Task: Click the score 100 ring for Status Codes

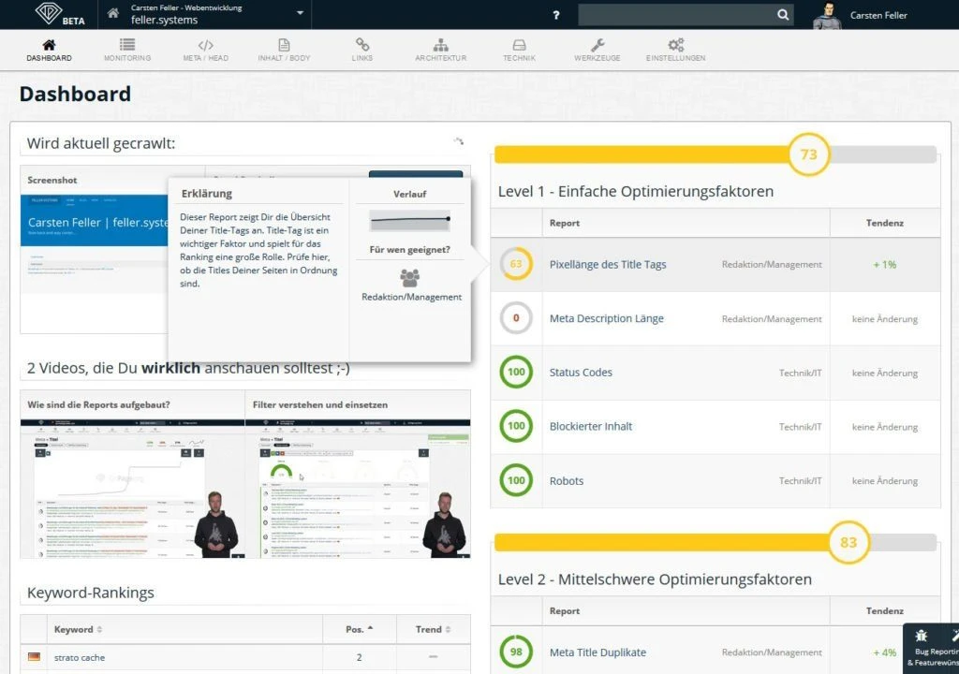Action: (516, 372)
